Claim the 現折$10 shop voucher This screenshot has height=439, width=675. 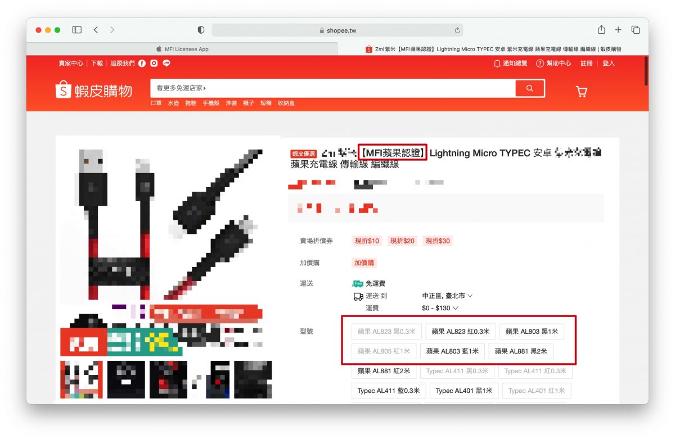tap(367, 241)
